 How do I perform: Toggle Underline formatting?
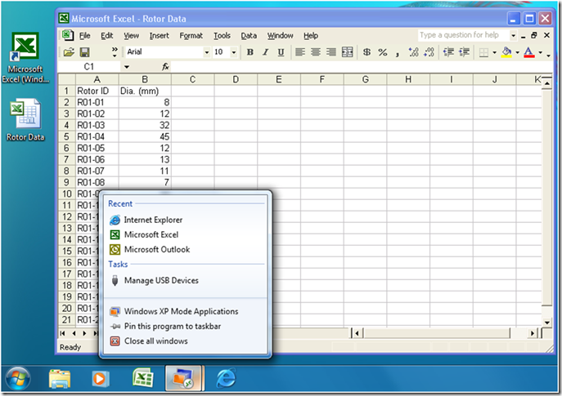281,52
